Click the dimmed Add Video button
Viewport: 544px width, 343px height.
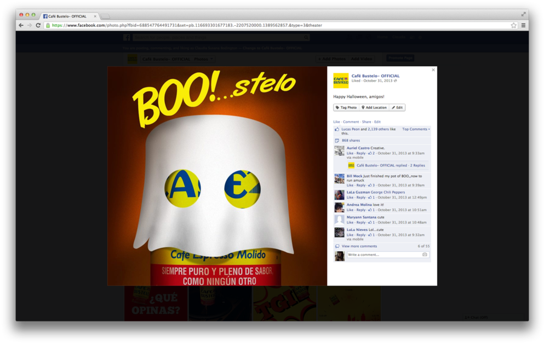(x=362, y=59)
